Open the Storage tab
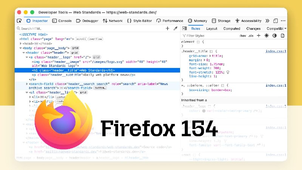The width and height of the screenshot is (302, 170). coord(221,21)
